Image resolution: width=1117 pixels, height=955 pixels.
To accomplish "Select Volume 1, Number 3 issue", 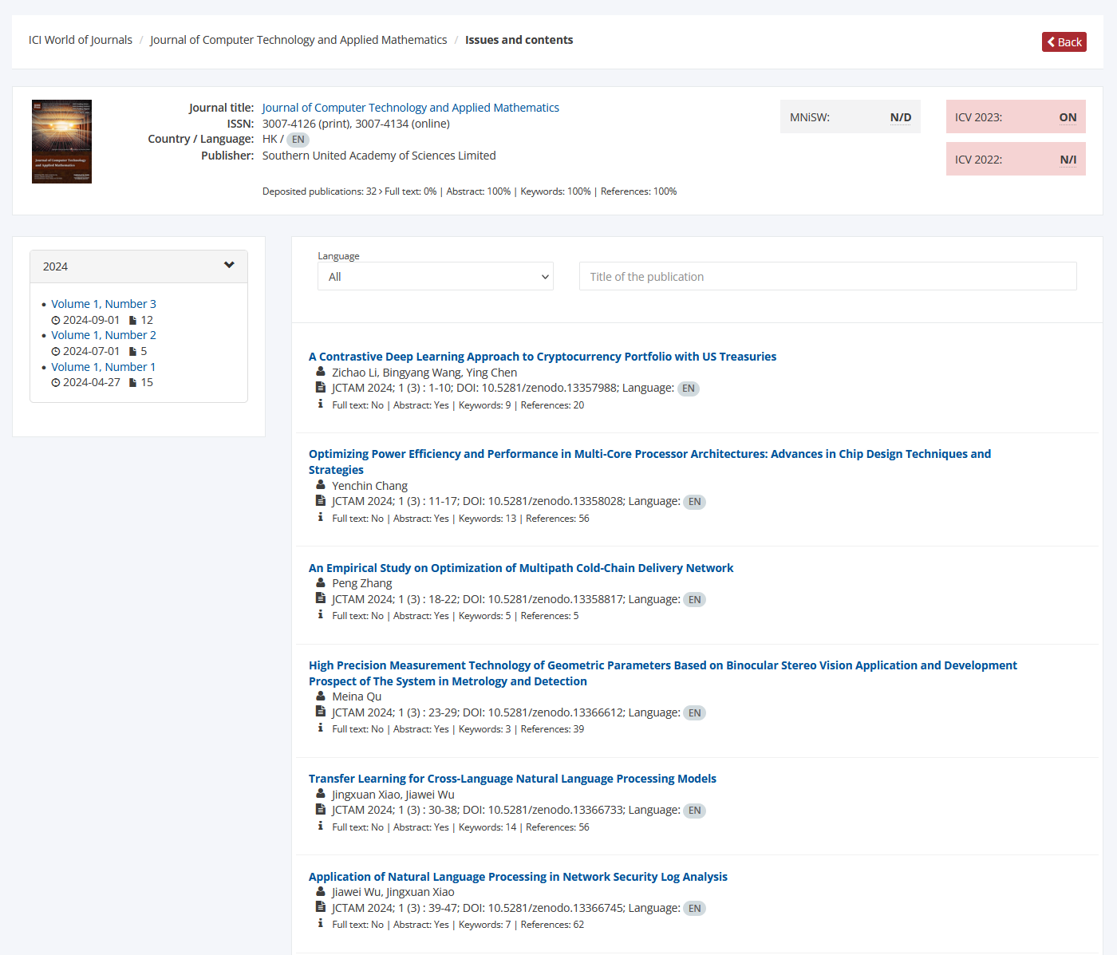I will [104, 304].
